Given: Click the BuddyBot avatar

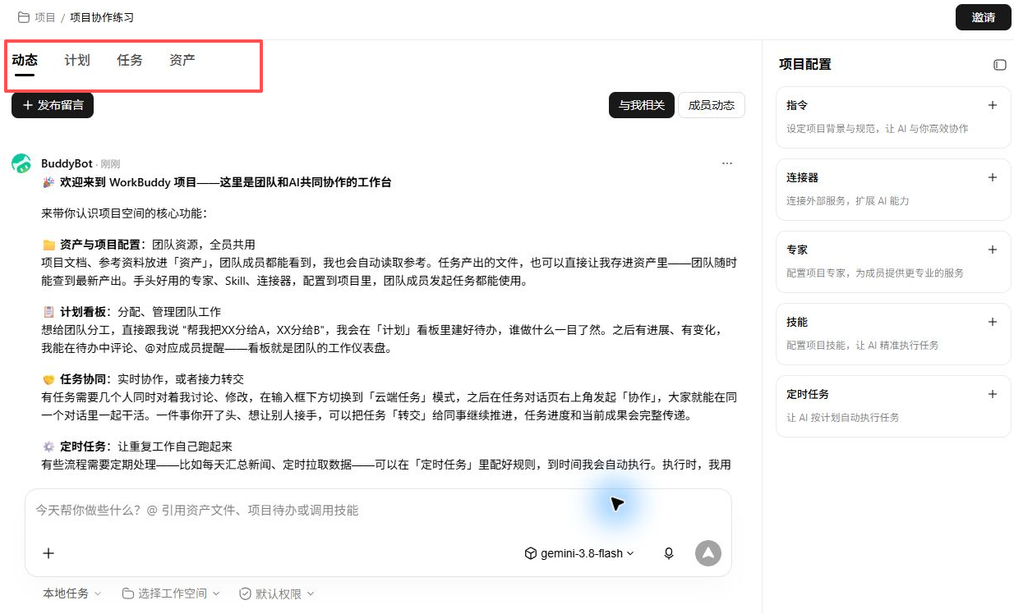Looking at the screenshot, I should [x=21, y=163].
